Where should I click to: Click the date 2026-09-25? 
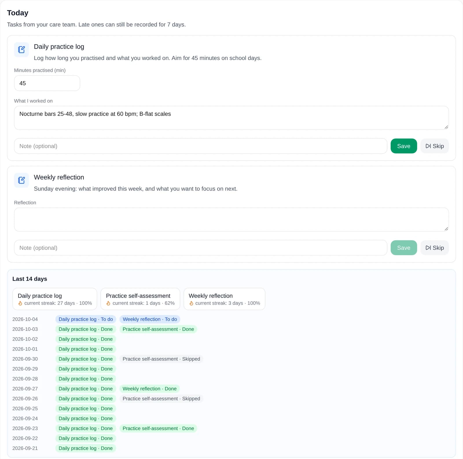click(x=25, y=409)
